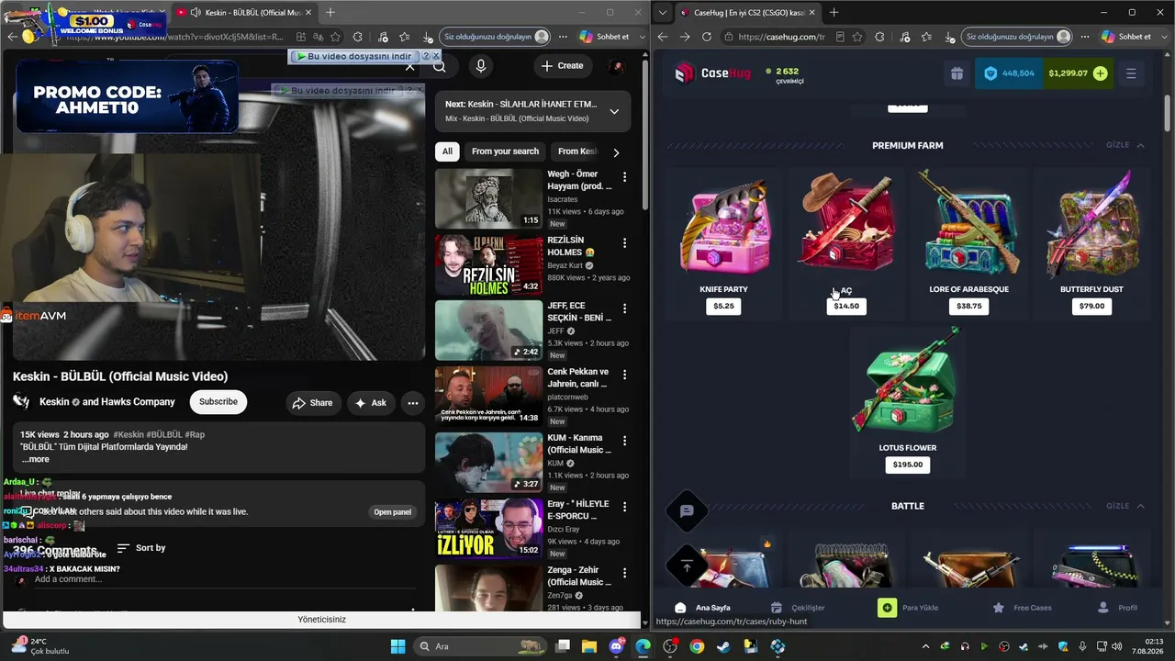Open a new tab in the CaseHug window
1175x661 pixels.
834,12
